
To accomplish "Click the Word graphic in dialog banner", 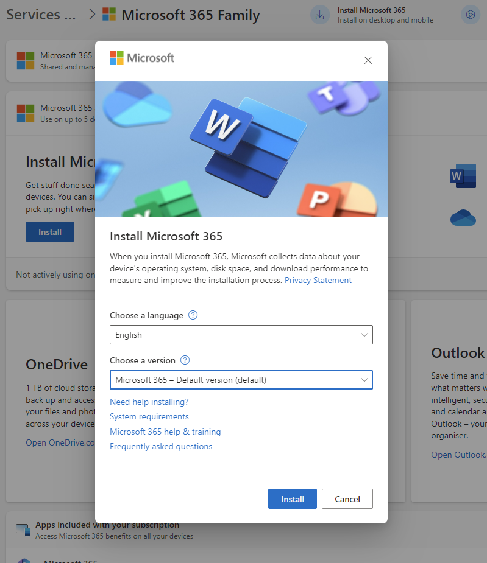I will click(248, 147).
